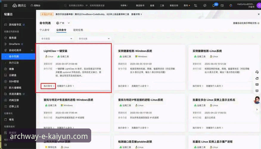Switch to the 定时任务 tab
261x149 pixels.
[78, 30]
